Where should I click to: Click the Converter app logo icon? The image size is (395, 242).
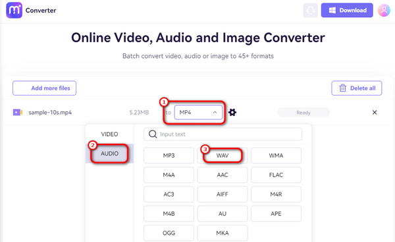click(x=14, y=11)
